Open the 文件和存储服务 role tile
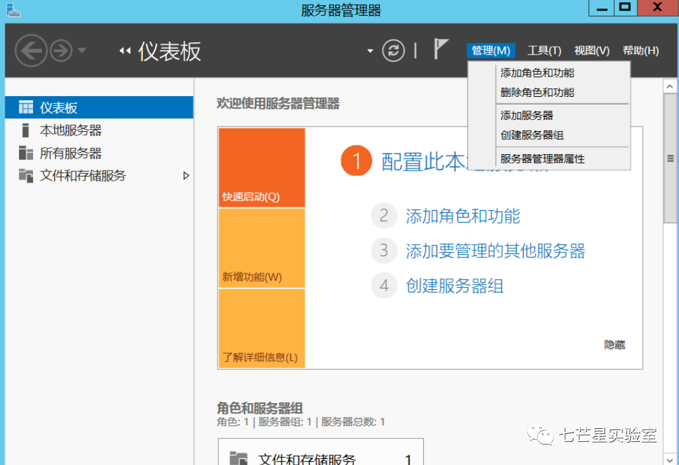This screenshot has height=465, width=679. pos(320,452)
